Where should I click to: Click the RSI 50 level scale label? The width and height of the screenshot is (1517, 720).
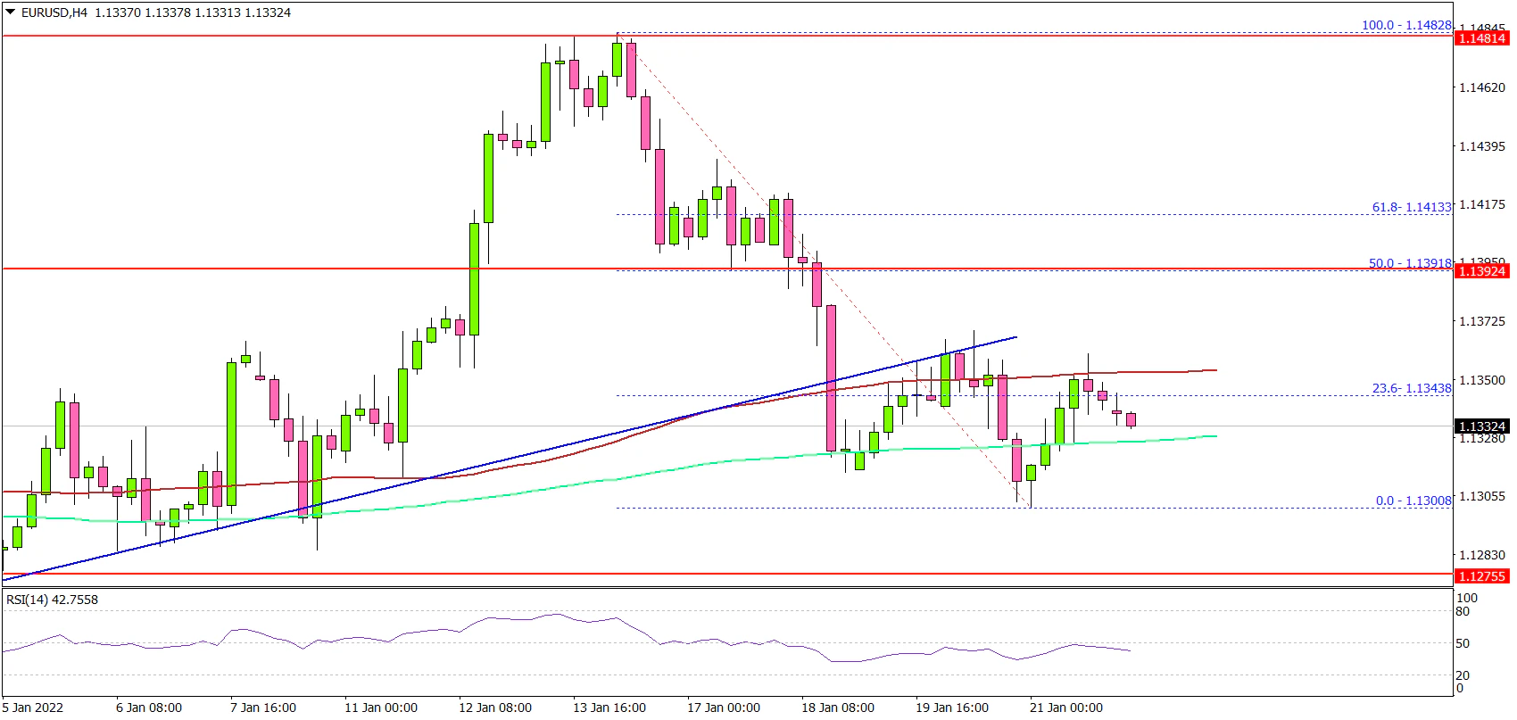point(1463,643)
